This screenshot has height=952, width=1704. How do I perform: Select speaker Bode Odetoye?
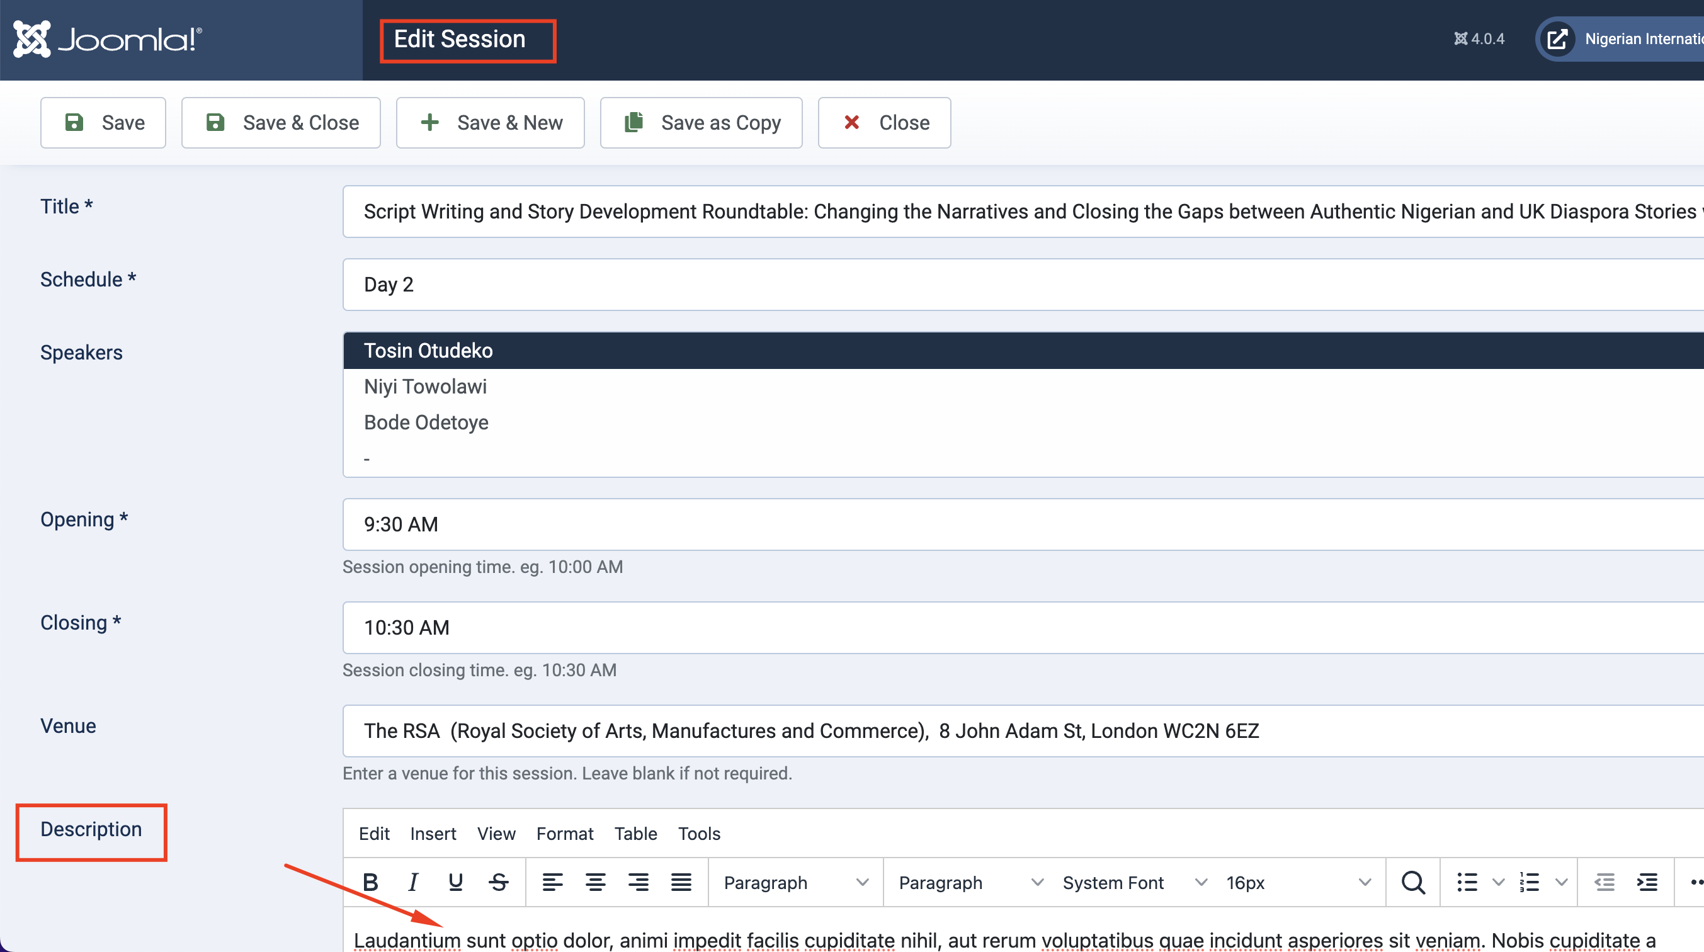tap(1023, 422)
